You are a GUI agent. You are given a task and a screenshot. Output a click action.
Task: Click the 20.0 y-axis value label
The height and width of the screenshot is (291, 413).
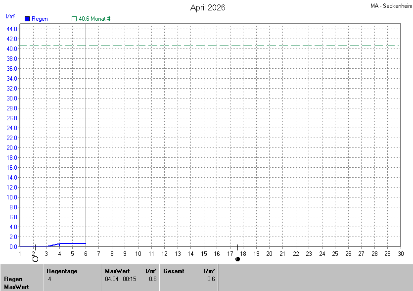coord(12,147)
